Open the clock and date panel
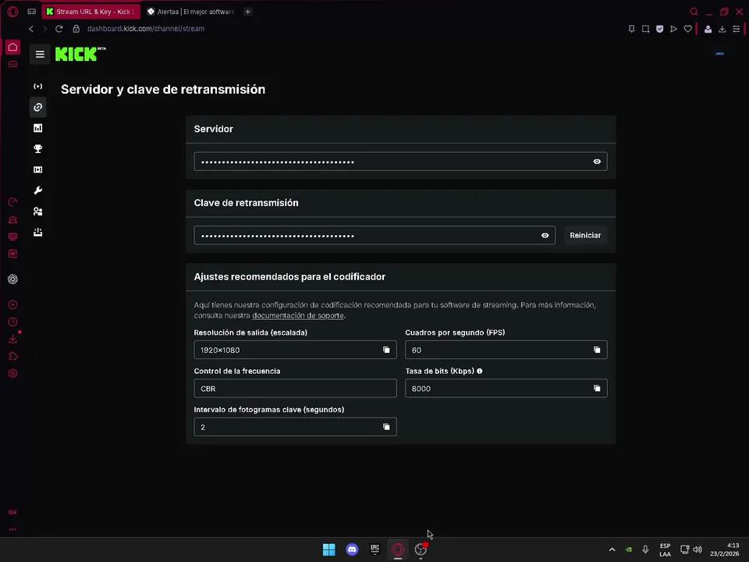This screenshot has height=562, width=749. pyautogui.click(x=724, y=550)
